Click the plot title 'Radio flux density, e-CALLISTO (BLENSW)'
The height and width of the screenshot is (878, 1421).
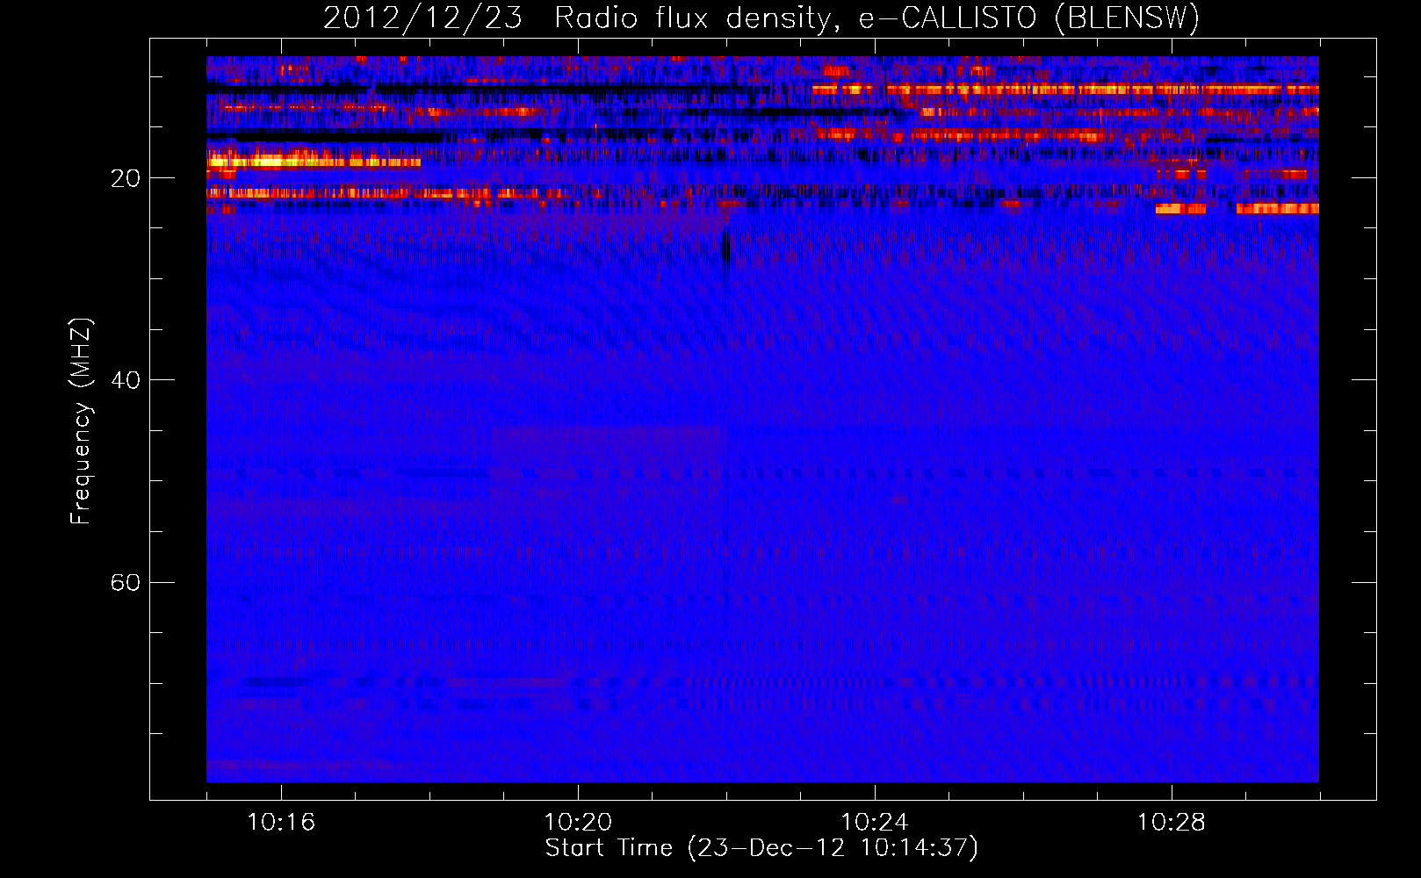point(876,18)
